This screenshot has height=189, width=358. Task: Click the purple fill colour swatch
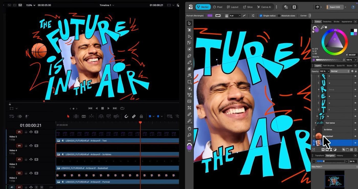click(210, 16)
